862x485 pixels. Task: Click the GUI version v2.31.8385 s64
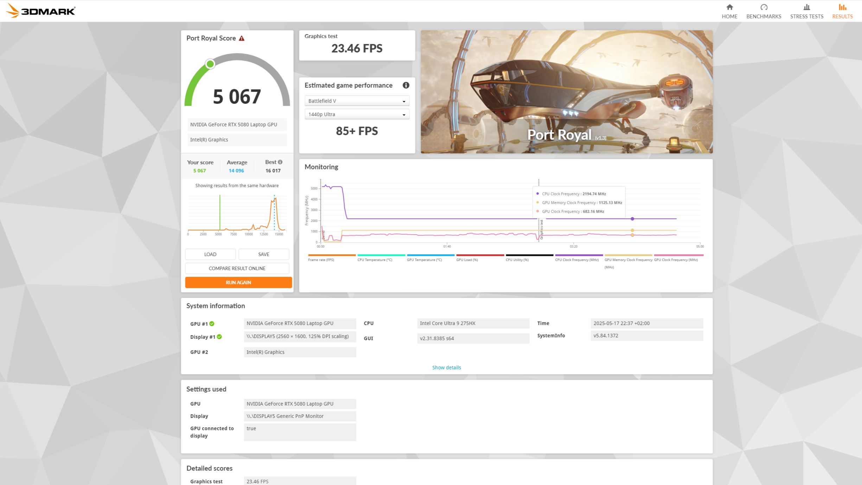point(473,338)
